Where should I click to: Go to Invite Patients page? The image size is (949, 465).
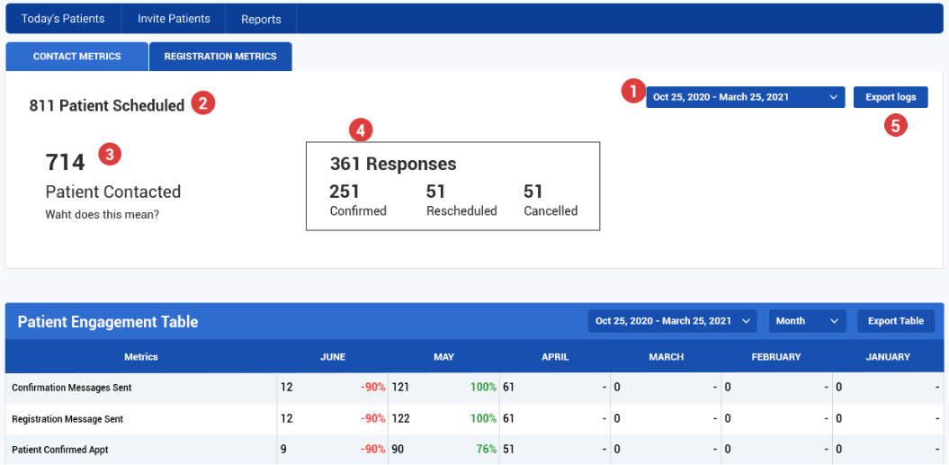click(174, 19)
